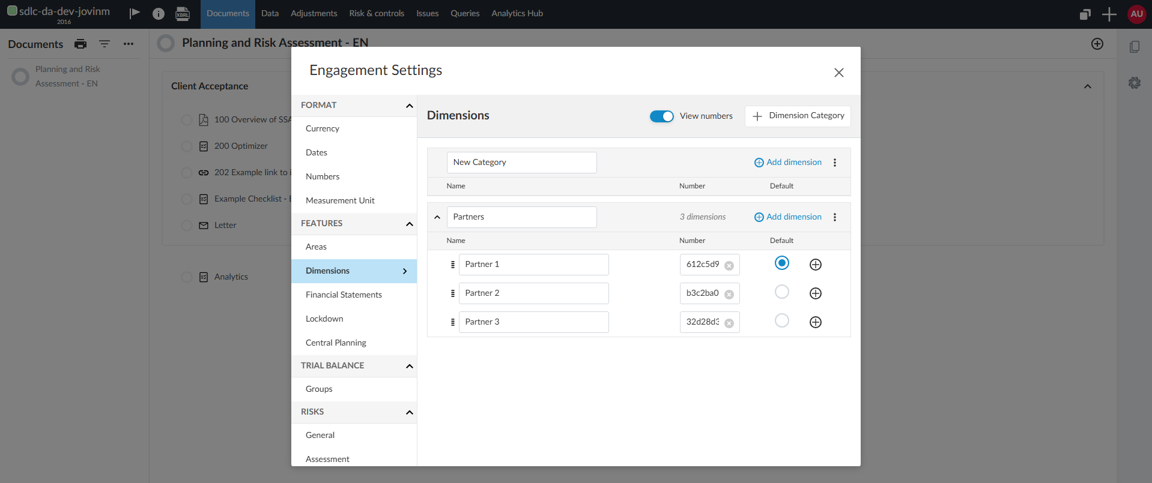Click the copy windows icon top right

click(x=1085, y=14)
